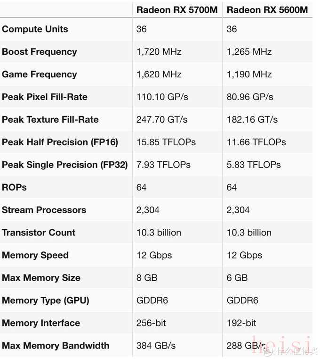This screenshot has width=320, height=359.
Task: Select the Radeon RX 5600M column header
Action: click(x=267, y=10)
